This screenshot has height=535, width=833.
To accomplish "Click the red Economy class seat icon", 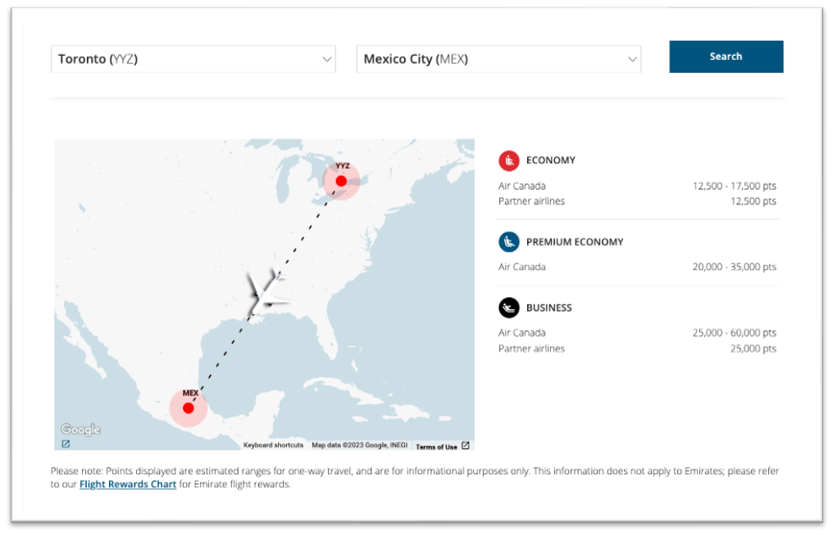I will pos(509,160).
